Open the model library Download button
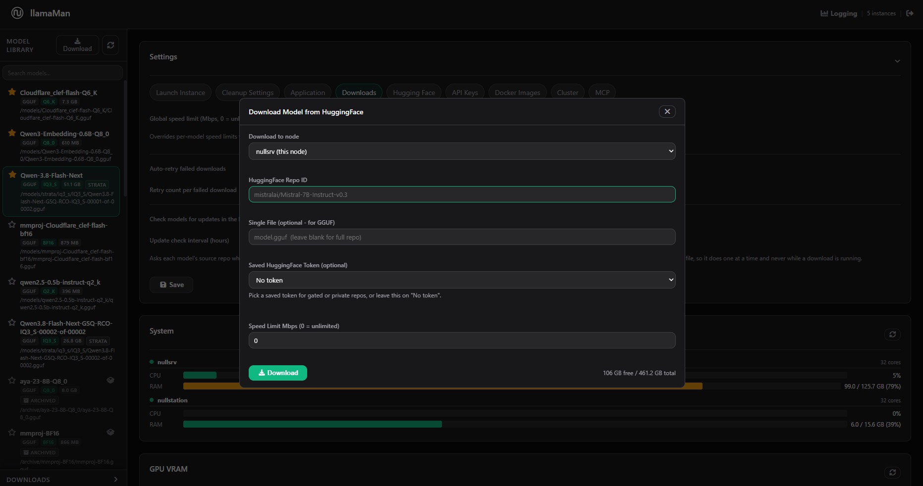The height and width of the screenshot is (486, 923). 77,45
